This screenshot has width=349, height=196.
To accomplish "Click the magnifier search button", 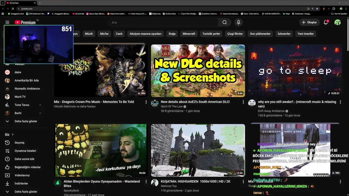I will coord(225,22).
